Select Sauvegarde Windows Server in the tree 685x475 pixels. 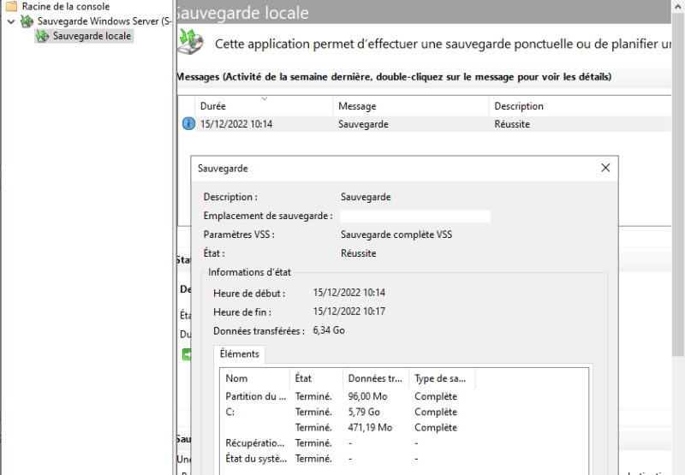click(x=104, y=21)
